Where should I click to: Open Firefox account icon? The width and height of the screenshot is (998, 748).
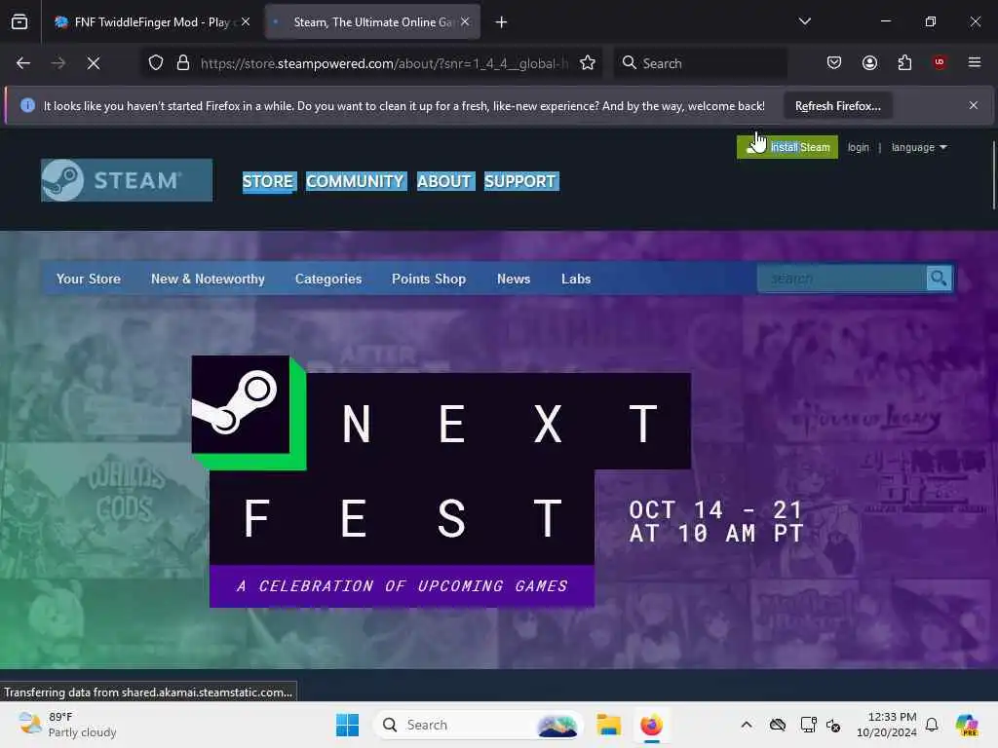[869, 63]
